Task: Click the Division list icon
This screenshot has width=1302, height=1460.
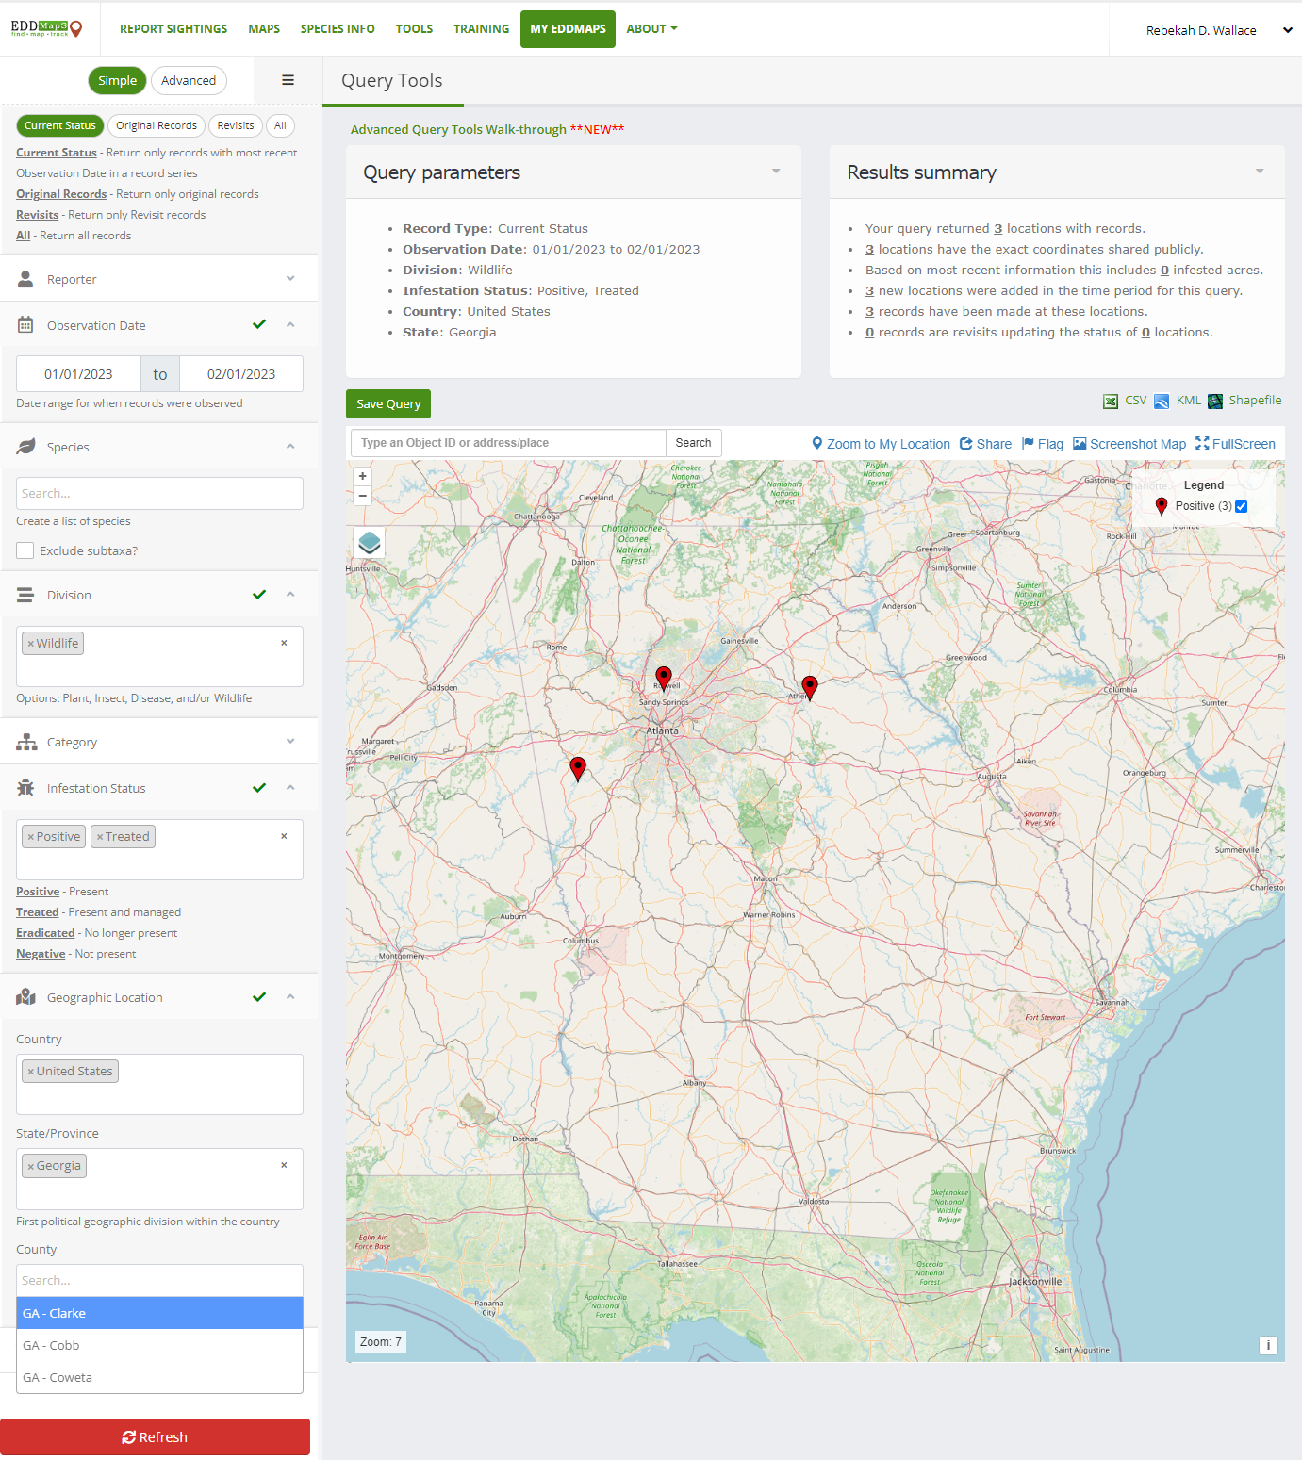Action: tap(25, 595)
